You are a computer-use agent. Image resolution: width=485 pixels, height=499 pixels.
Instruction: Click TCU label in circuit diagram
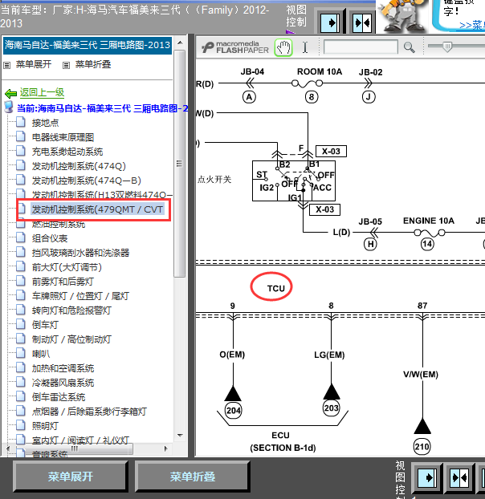tap(275, 289)
